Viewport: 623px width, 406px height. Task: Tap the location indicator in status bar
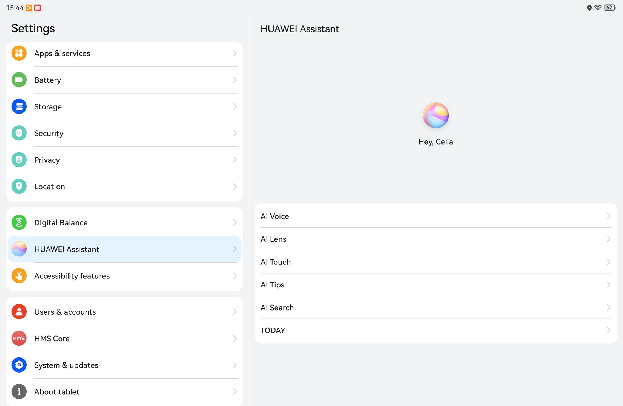pyautogui.click(x=589, y=8)
